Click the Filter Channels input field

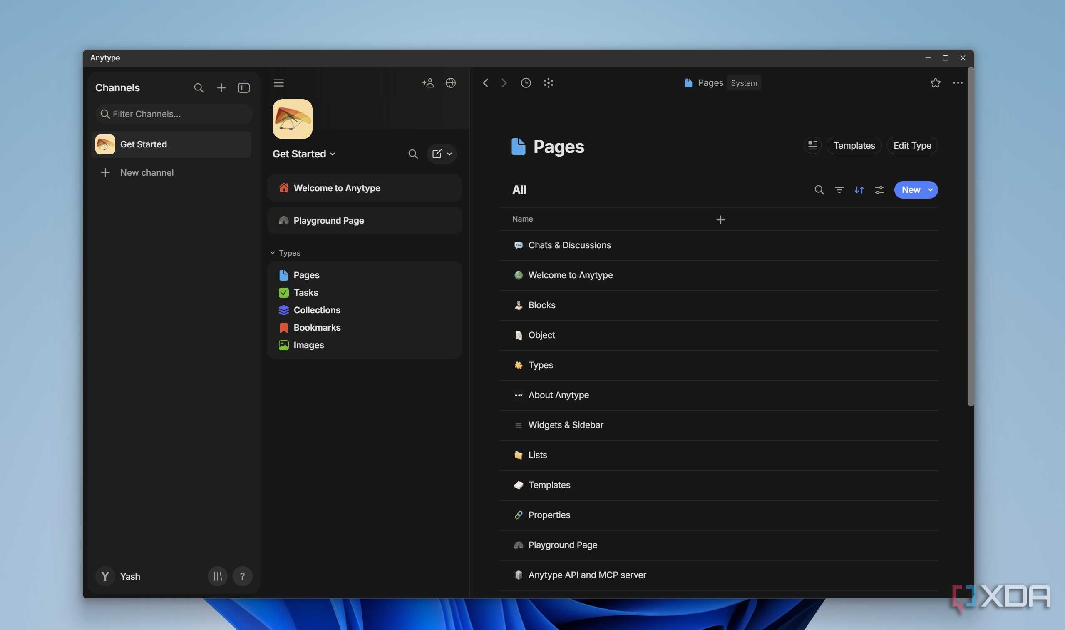[x=174, y=114]
